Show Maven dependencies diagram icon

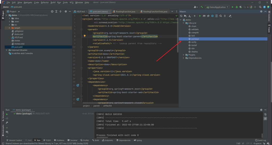coord(216,16)
